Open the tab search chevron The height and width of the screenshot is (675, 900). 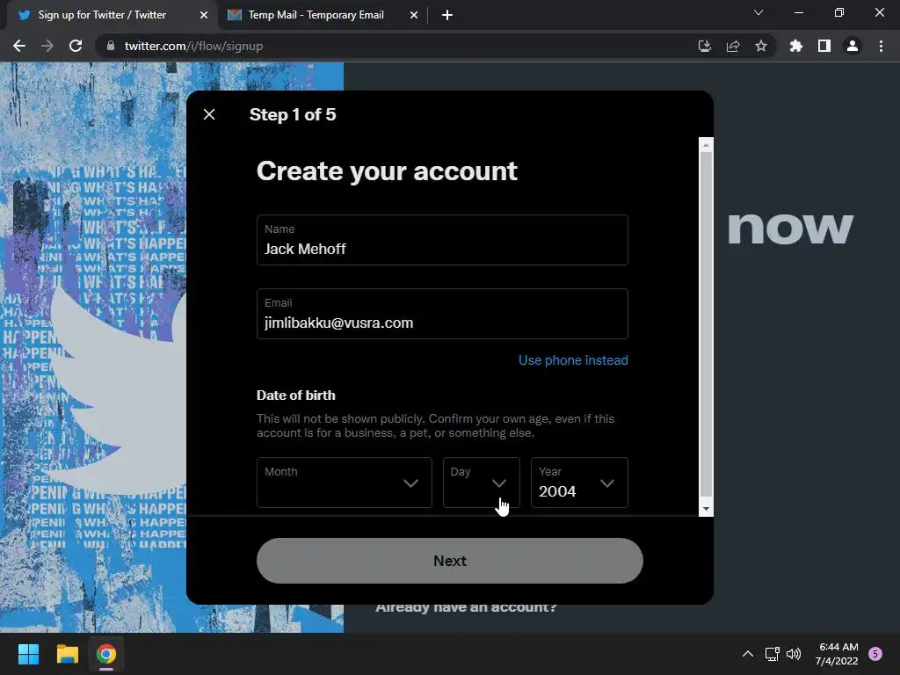click(758, 12)
